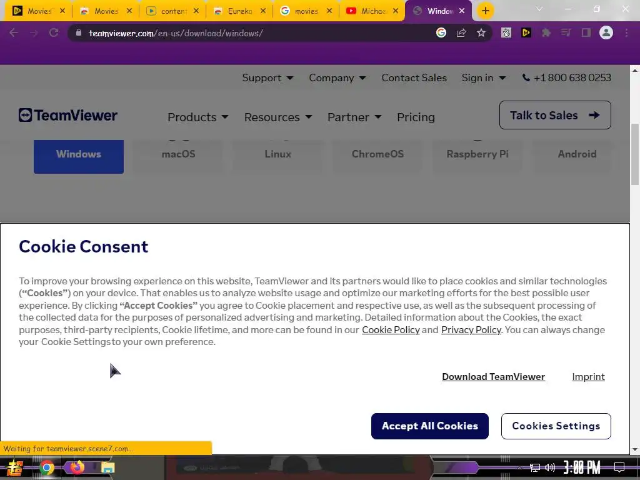The height and width of the screenshot is (480, 640).
Task: Click the TeamViewer logo
Action: pyautogui.click(x=67, y=116)
